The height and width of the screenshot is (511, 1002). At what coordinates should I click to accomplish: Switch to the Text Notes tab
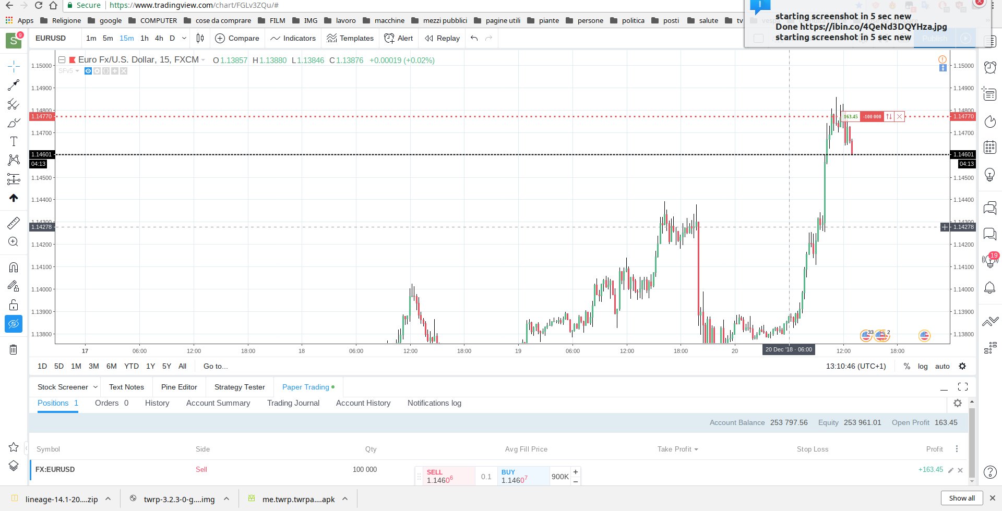(x=126, y=387)
